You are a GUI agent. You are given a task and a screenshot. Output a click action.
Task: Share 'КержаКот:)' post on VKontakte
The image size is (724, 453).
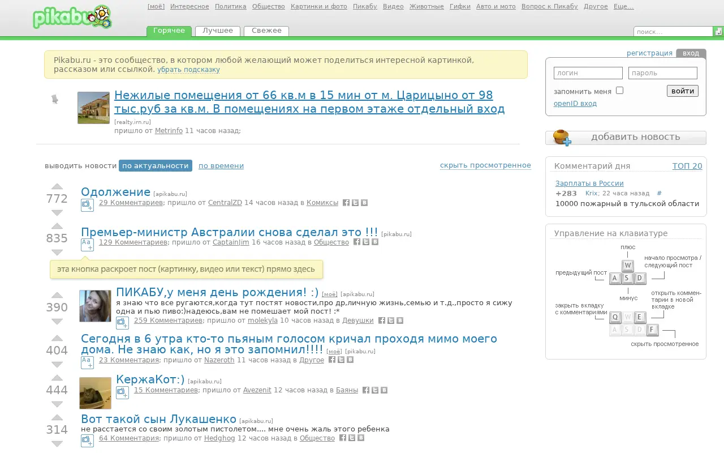tap(384, 390)
